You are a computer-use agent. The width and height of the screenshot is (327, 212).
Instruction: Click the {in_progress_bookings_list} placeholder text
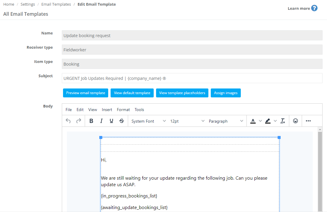[129, 196]
